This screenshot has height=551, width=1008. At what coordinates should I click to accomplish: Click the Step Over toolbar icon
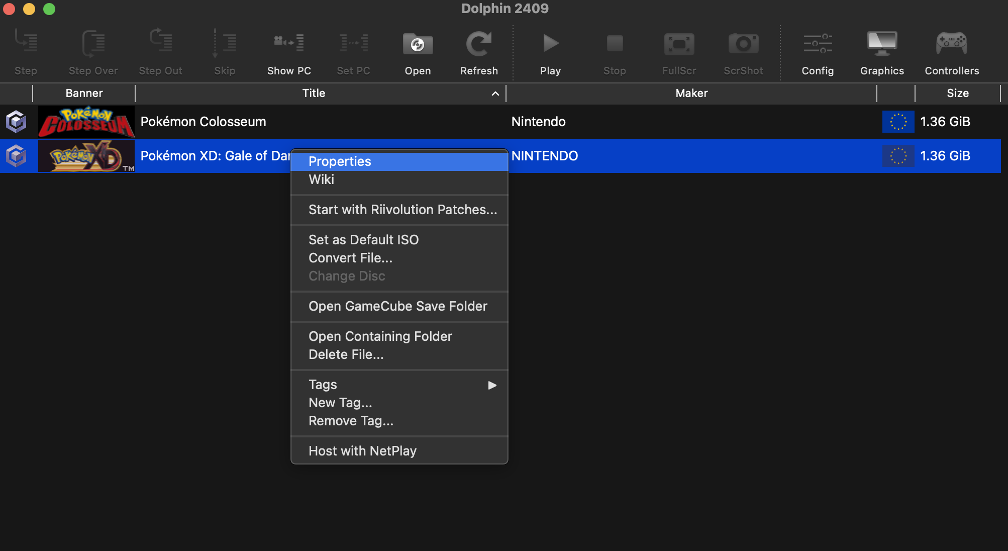tap(93, 44)
